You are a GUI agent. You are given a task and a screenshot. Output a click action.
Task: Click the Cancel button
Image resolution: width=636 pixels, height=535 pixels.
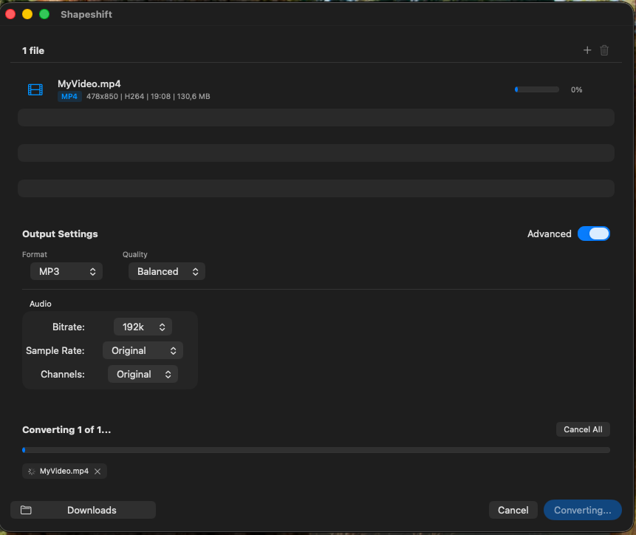click(x=513, y=510)
